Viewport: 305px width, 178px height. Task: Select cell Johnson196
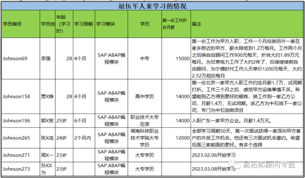[x=21, y=121]
